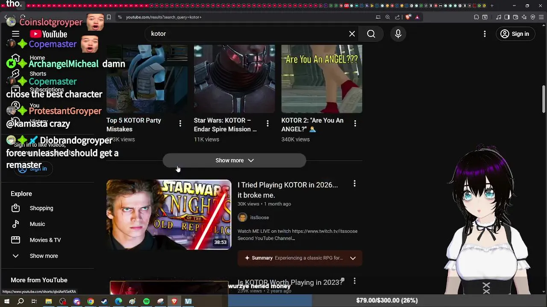Open Google Chrome from the taskbar
This screenshot has width=547, height=307.
coord(91,301)
